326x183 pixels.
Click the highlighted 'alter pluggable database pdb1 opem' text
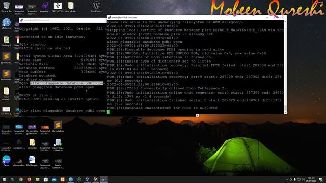pos(67,83)
